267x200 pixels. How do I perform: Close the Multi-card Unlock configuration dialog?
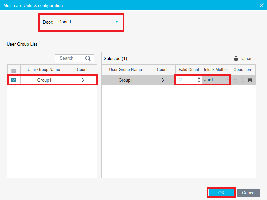click(261, 5)
